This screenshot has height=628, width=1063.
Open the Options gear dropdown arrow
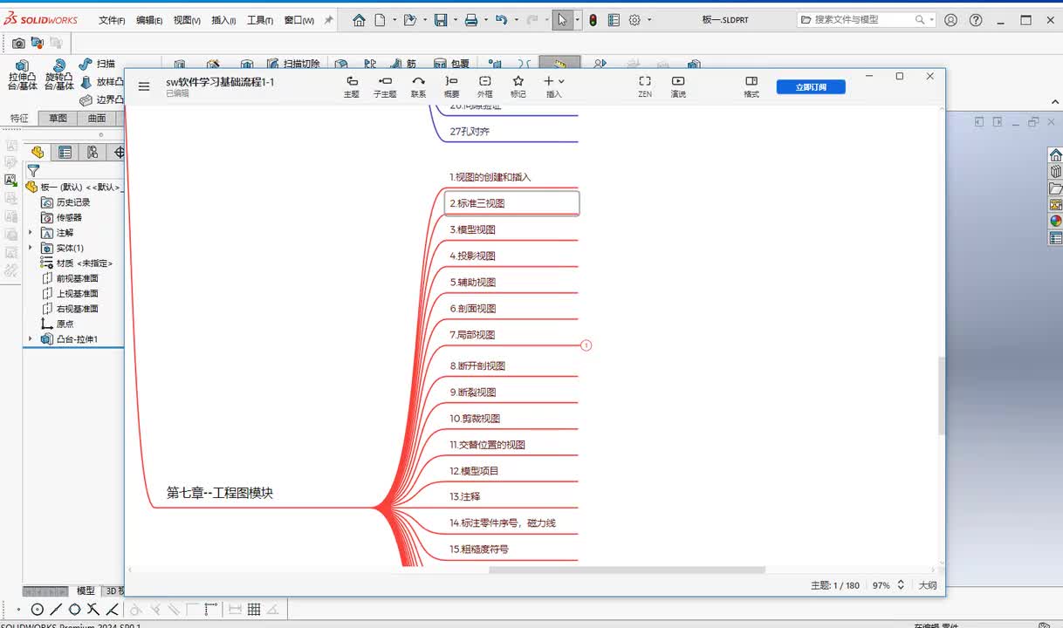(649, 20)
